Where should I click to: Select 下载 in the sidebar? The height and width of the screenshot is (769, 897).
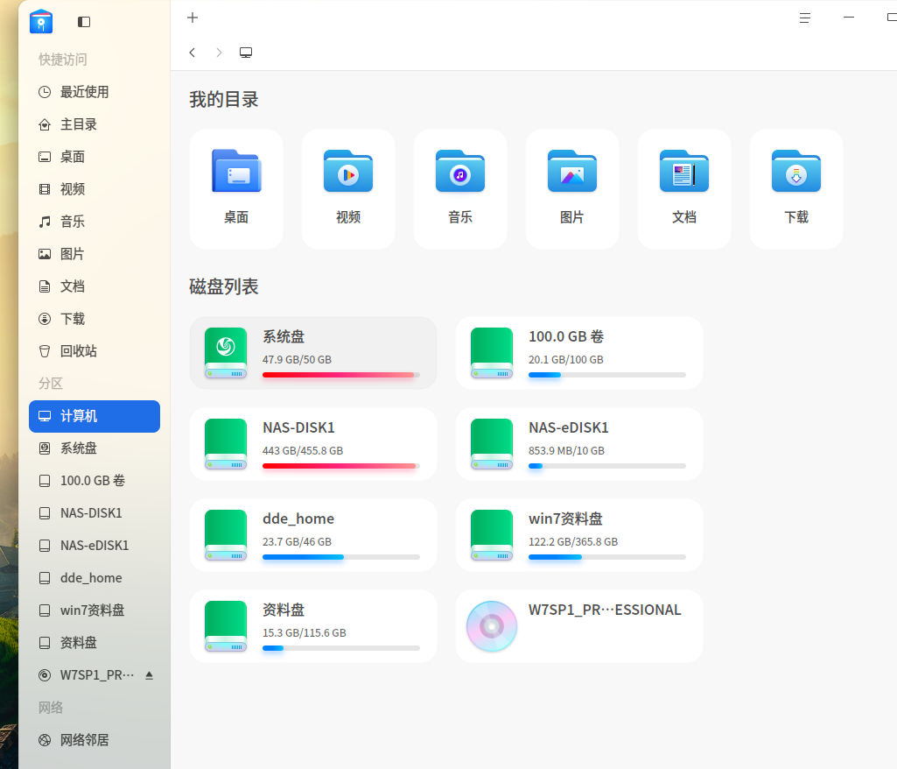(x=95, y=319)
